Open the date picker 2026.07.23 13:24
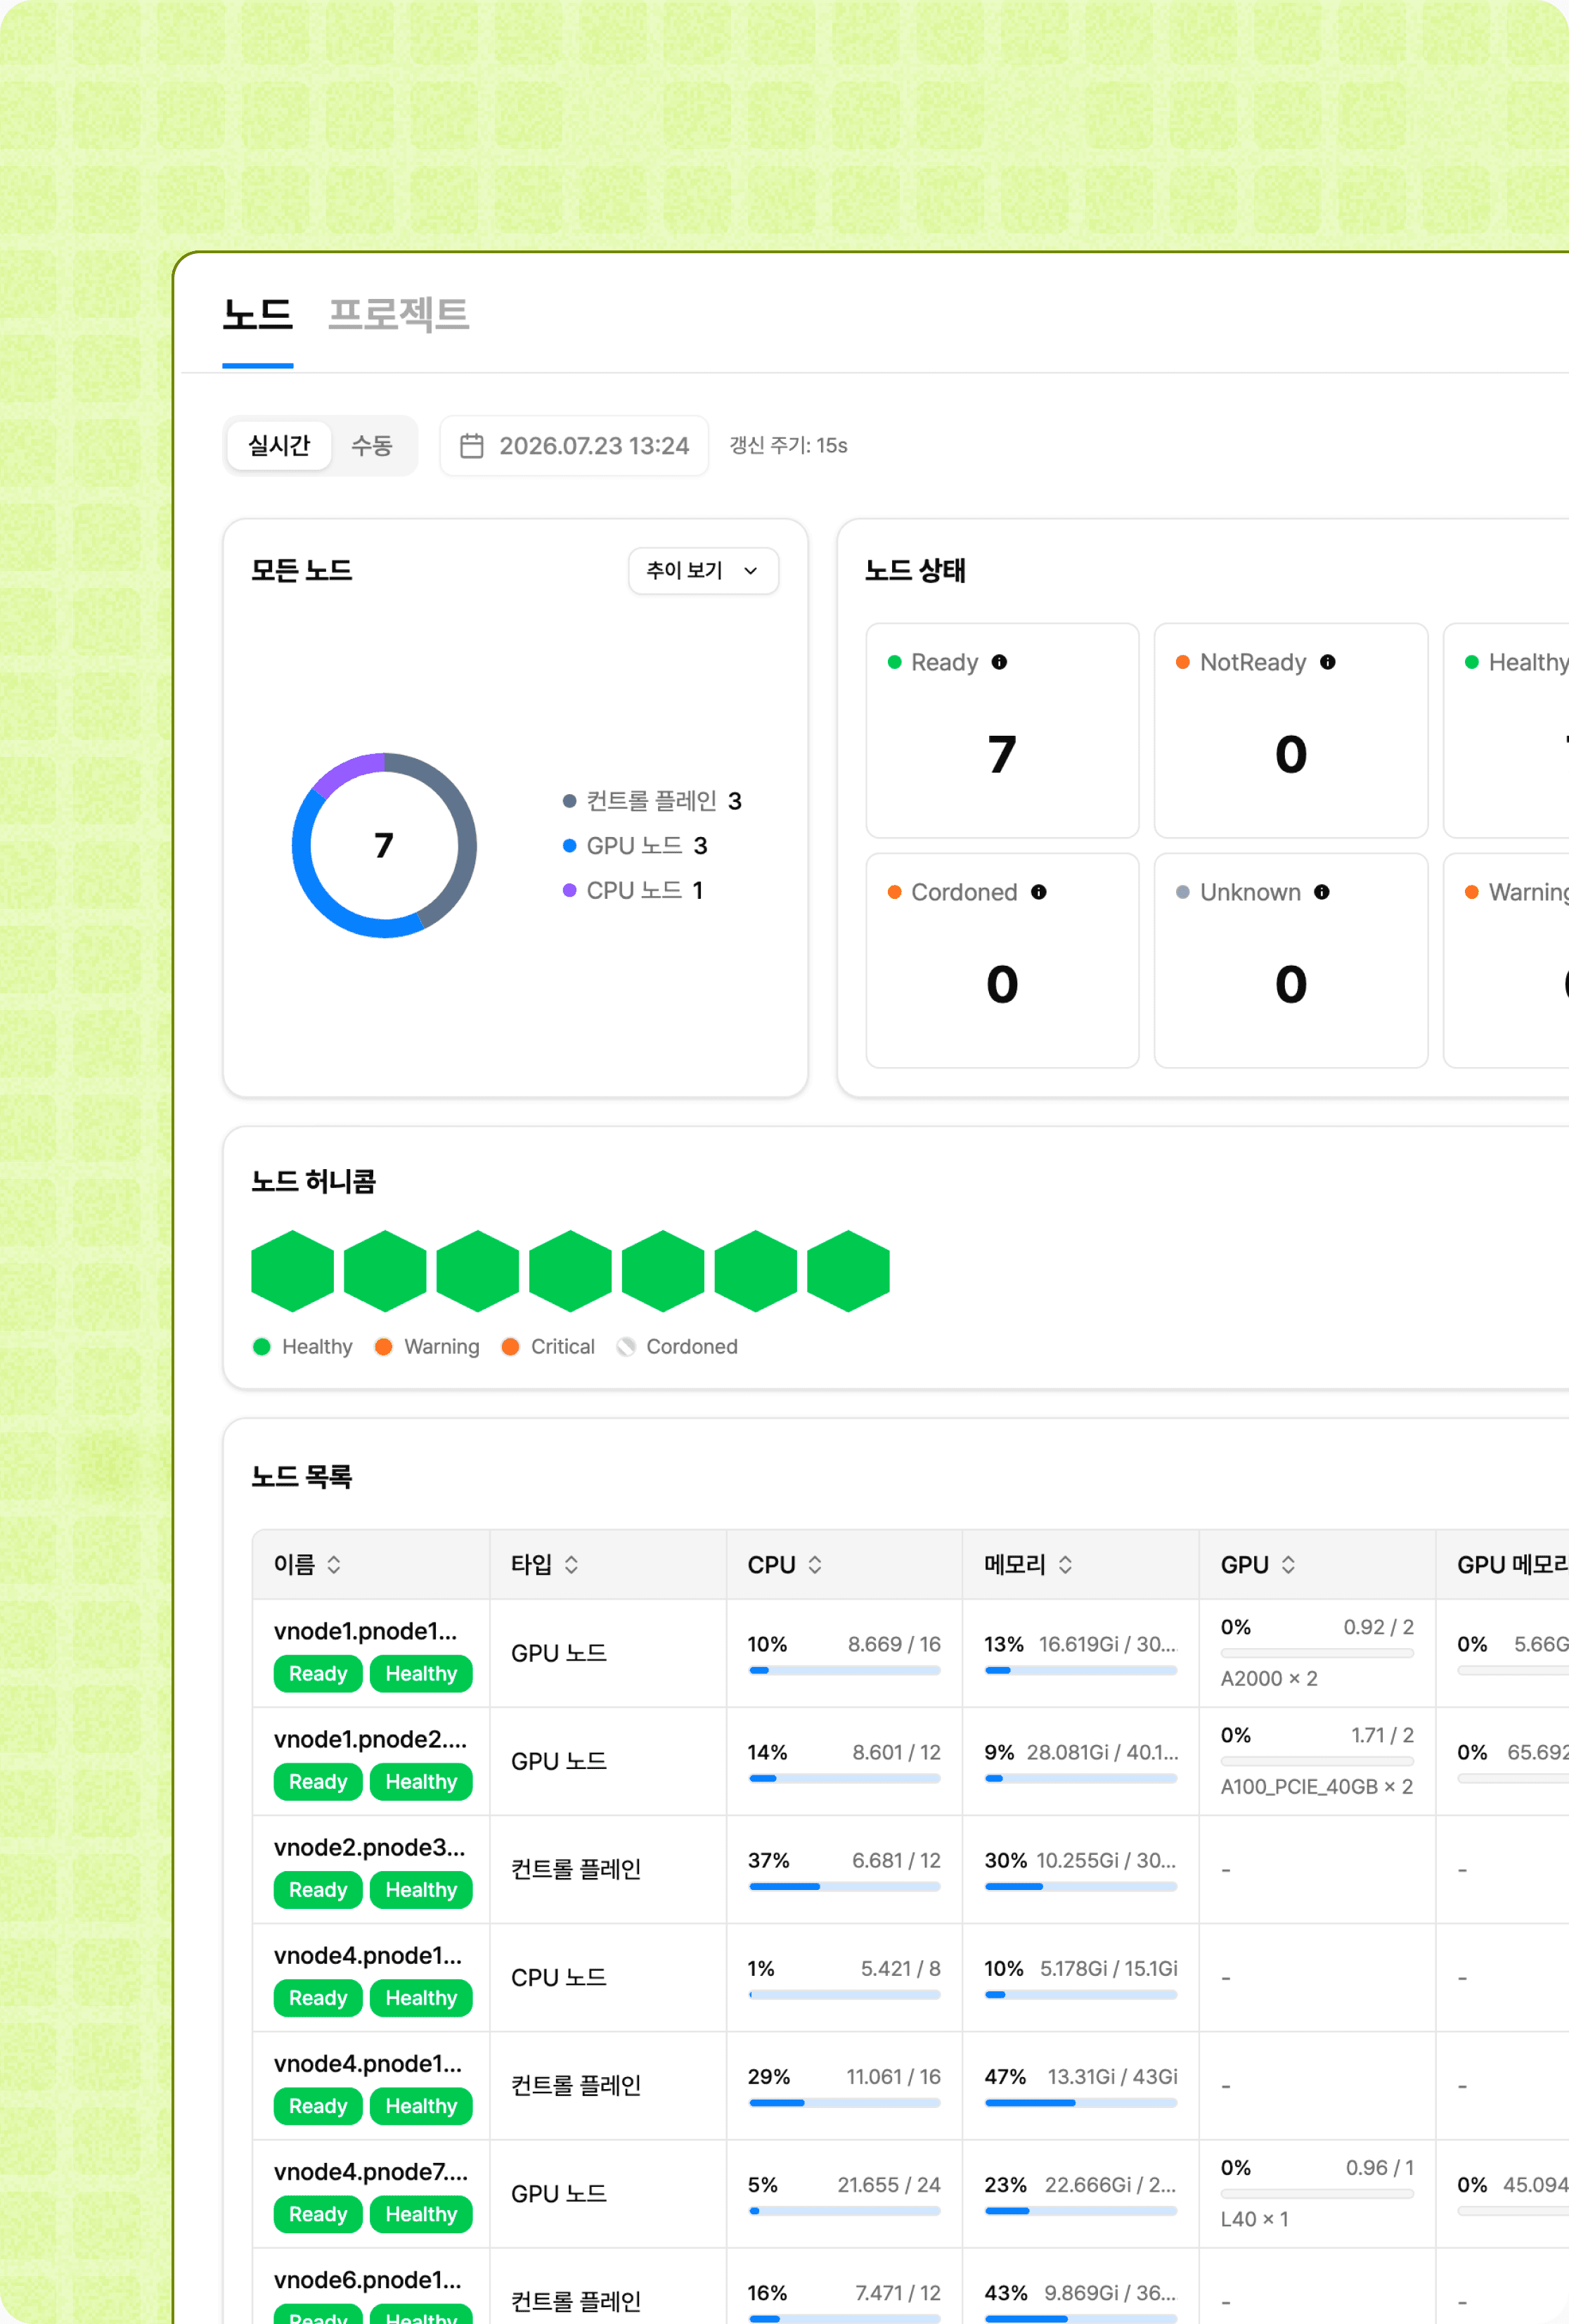 point(574,445)
